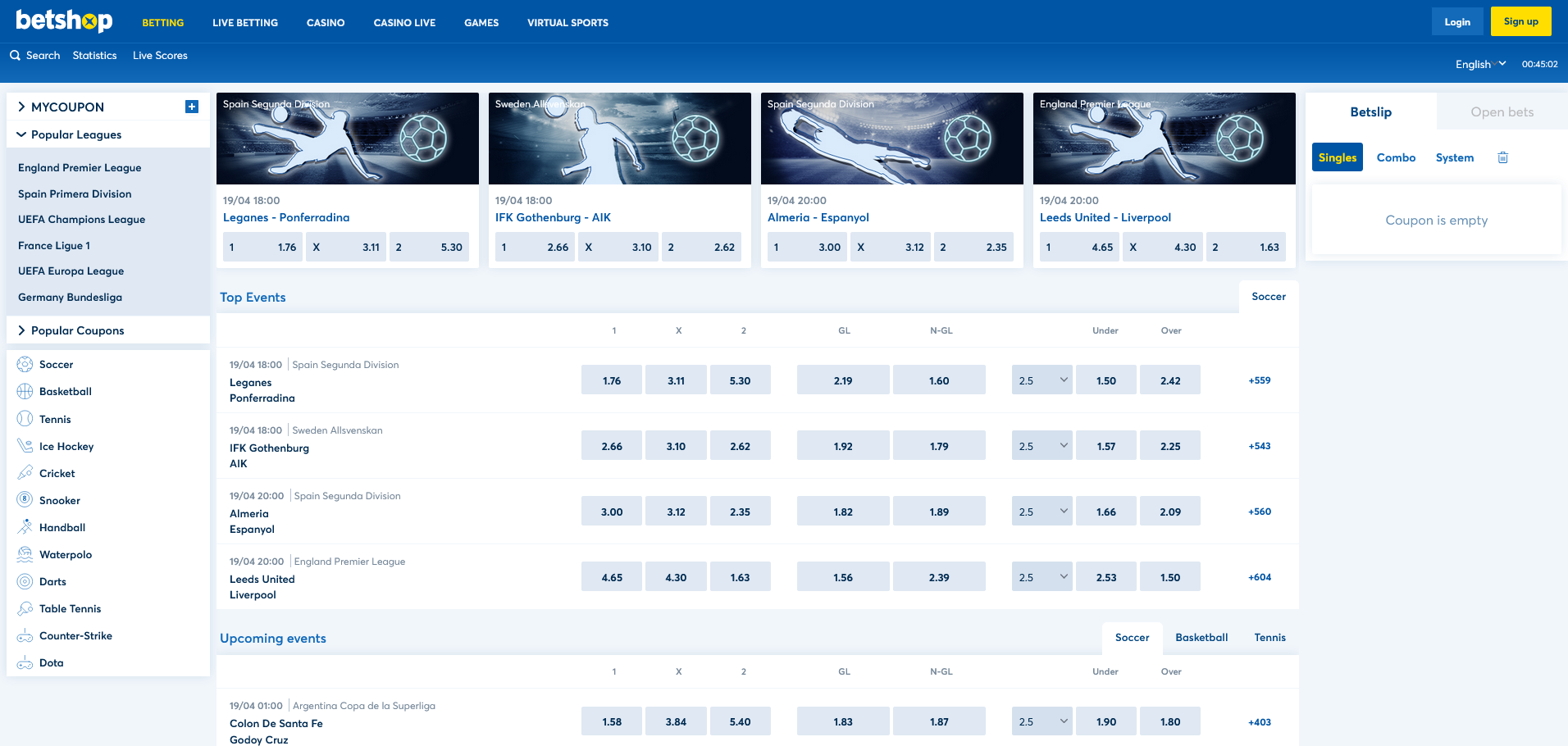1568x746 pixels.
Task: Open the LIVE BETTING menu
Action: [x=245, y=23]
